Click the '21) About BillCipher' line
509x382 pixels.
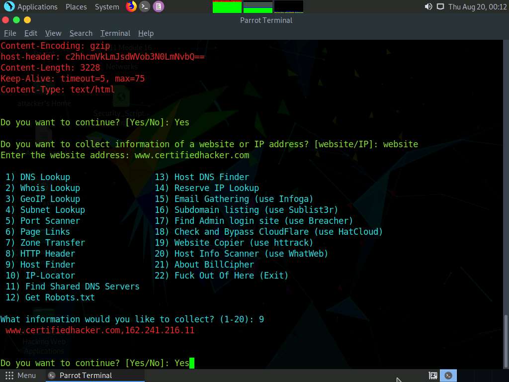coord(204,265)
